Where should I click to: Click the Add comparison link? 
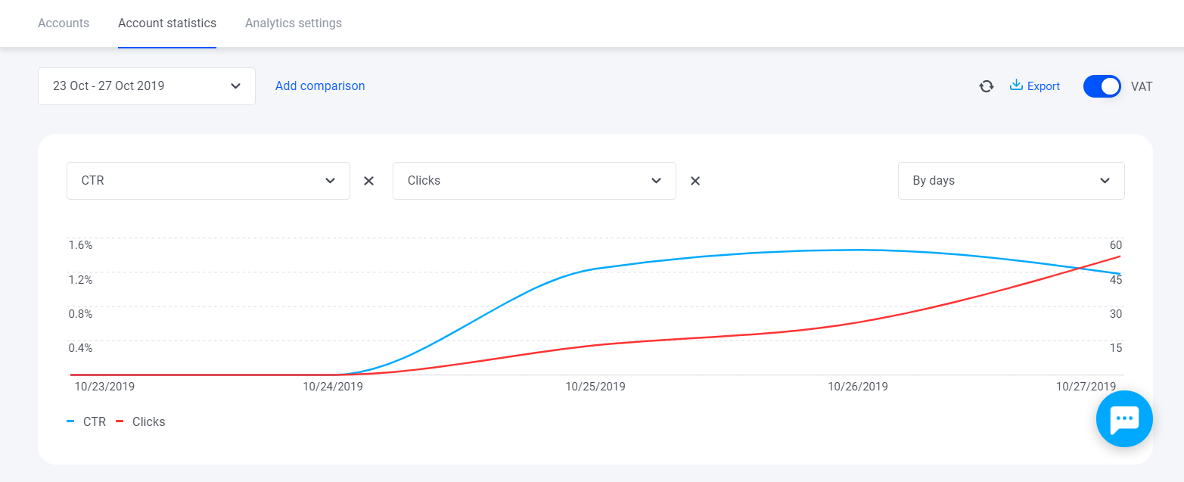(x=320, y=86)
